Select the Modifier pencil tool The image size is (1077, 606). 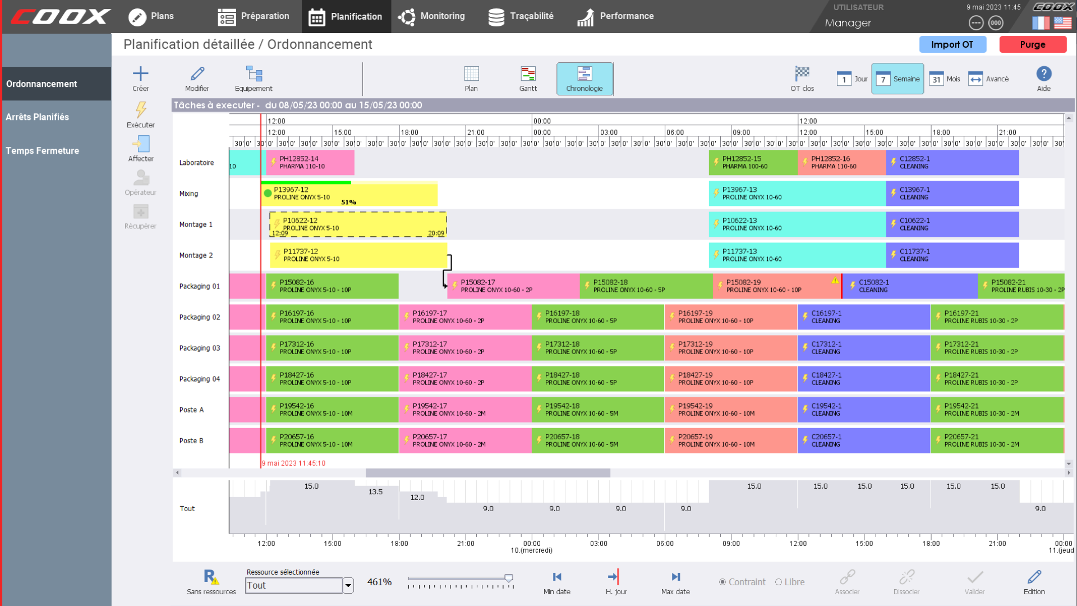[x=197, y=74]
